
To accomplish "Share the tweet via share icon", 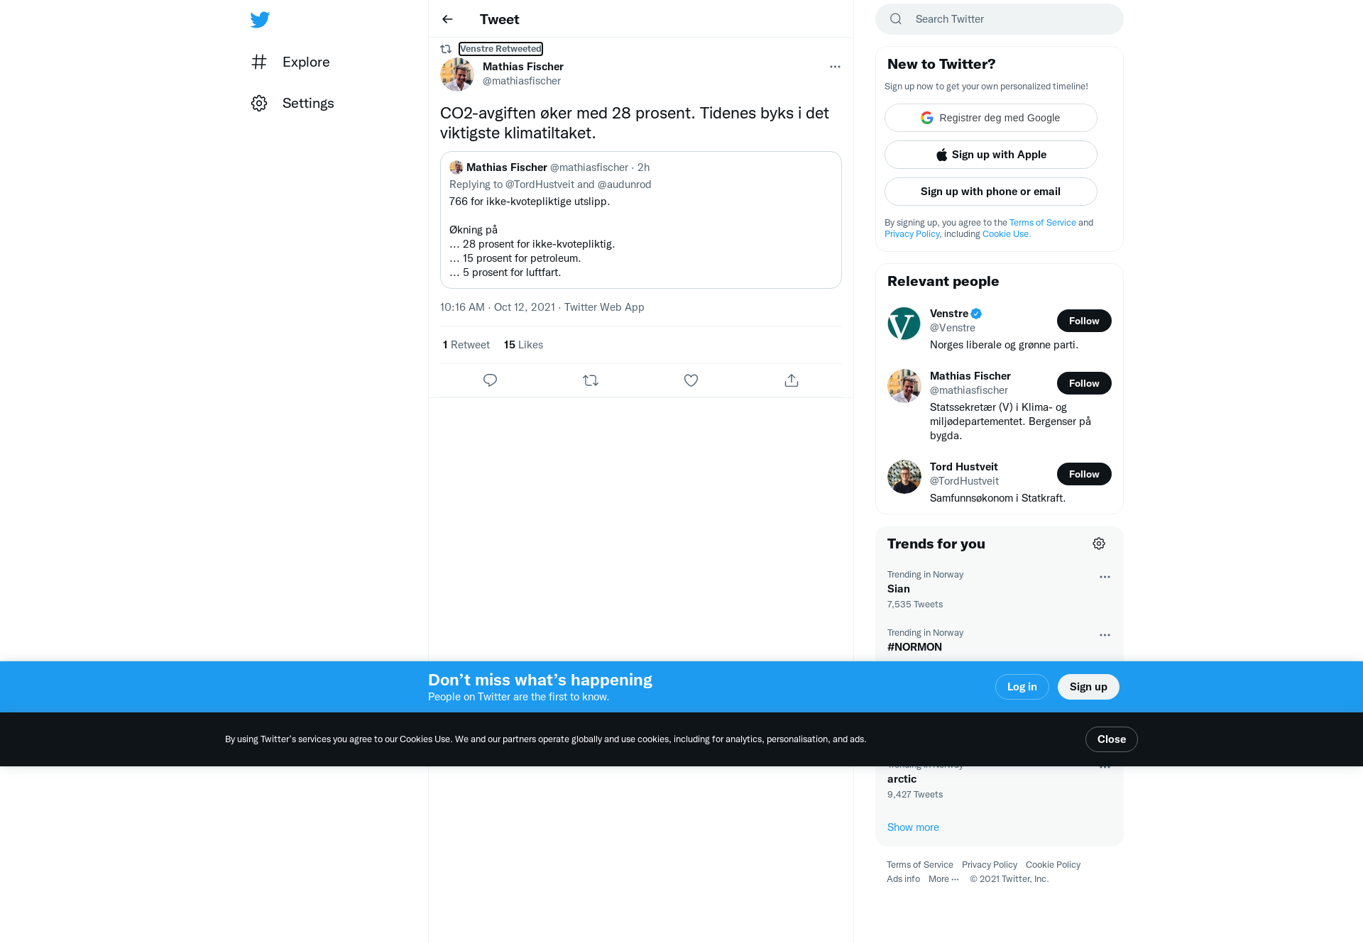I will click(792, 380).
